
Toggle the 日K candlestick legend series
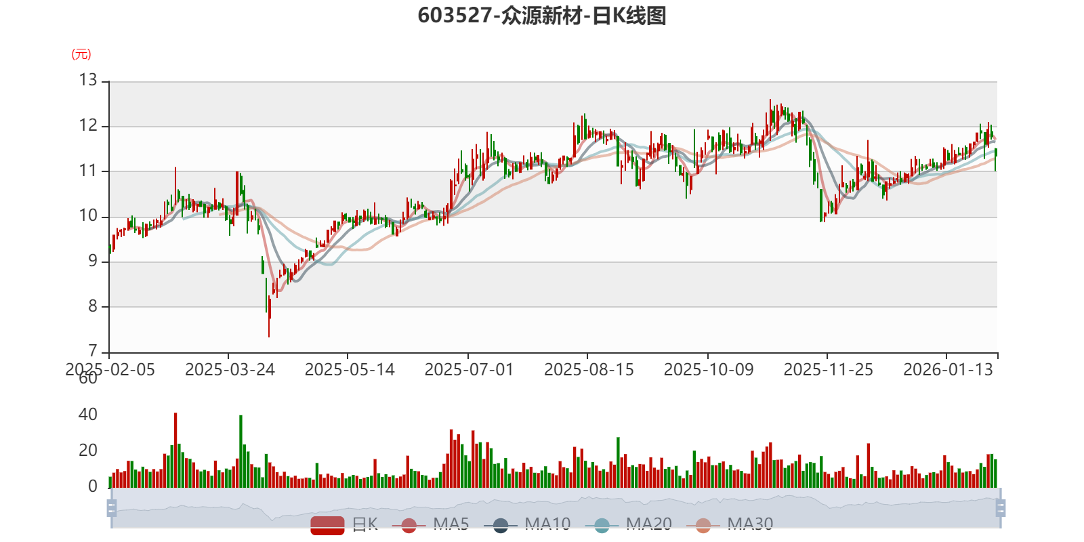344,524
